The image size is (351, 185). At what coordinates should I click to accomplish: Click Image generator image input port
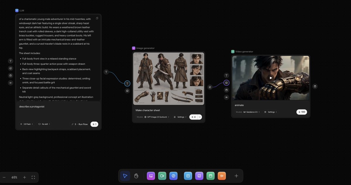(x=127, y=91)
